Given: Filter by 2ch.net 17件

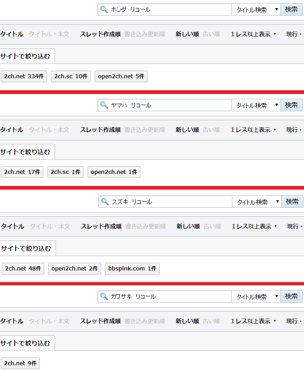Looking at the screenshot, I should click(22, 172).
